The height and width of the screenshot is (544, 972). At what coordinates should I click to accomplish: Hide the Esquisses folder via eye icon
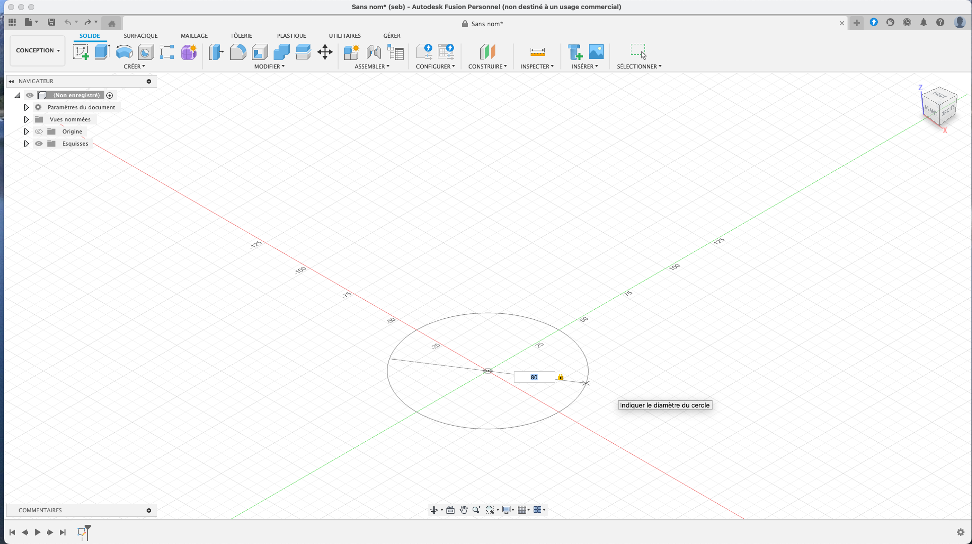pos(39,144)
